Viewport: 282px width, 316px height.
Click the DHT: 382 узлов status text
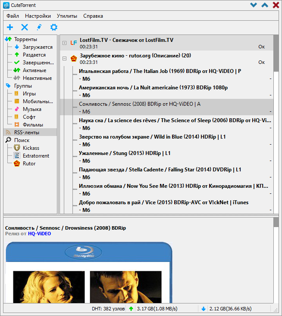pos(108,309)
